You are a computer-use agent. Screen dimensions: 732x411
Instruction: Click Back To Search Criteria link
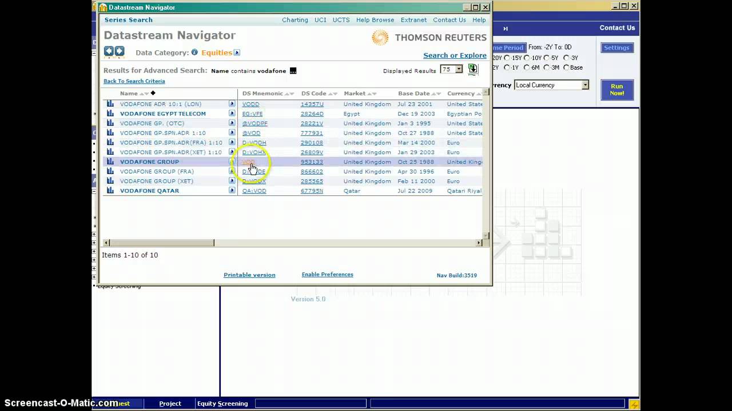click(134, 81)
